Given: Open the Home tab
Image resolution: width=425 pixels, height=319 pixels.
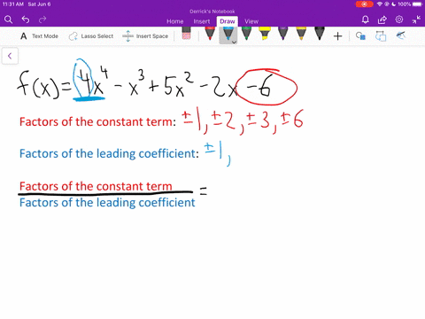Looking at the screenshot, I should coord(175,21).
